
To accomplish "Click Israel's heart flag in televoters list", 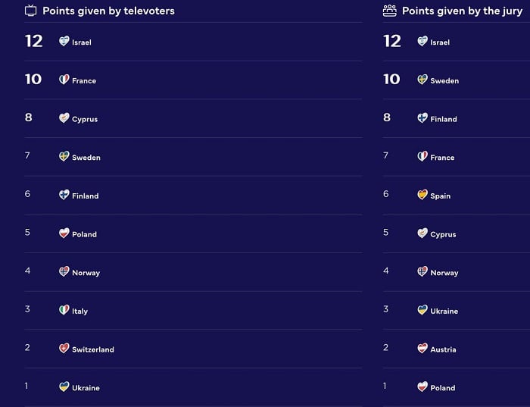I will pyautogui.click(x=64, y=42).
